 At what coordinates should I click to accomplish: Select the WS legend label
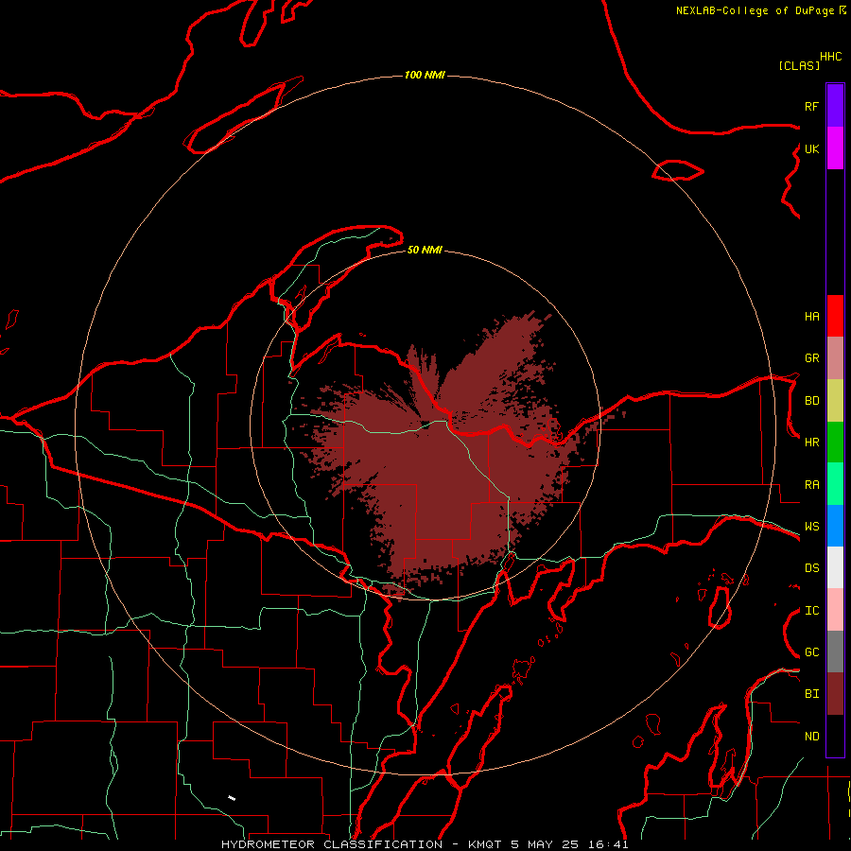811,526
